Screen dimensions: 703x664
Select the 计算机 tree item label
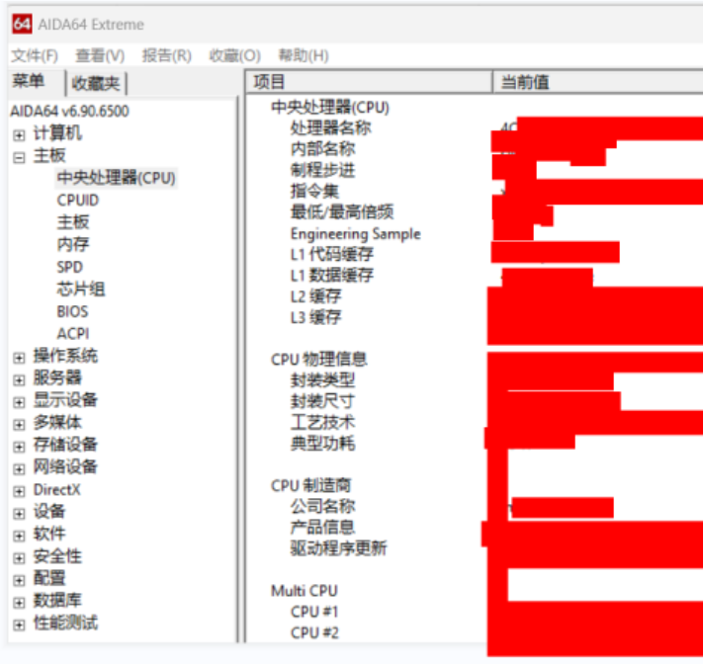(x=57, y=133)
